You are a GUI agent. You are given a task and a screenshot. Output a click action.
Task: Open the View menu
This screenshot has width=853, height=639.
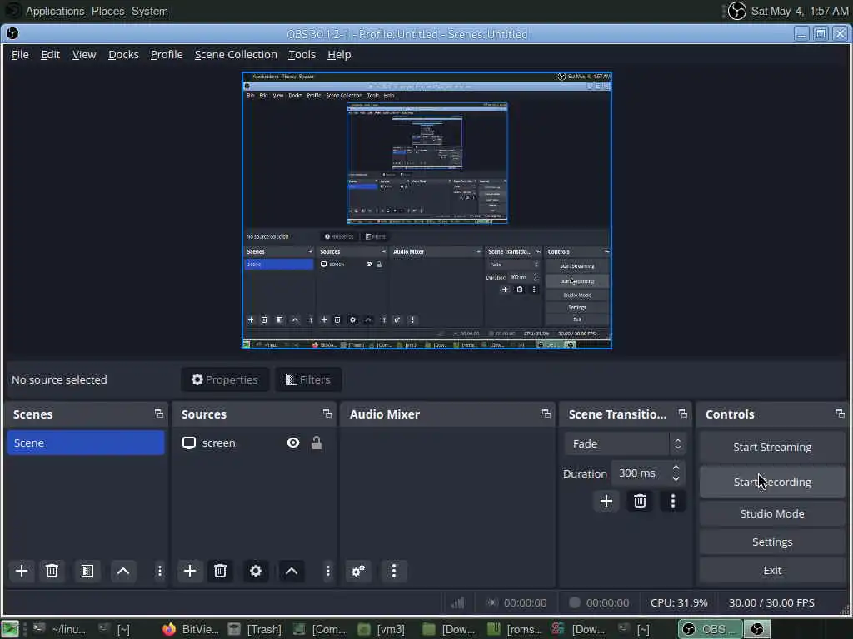84,54
